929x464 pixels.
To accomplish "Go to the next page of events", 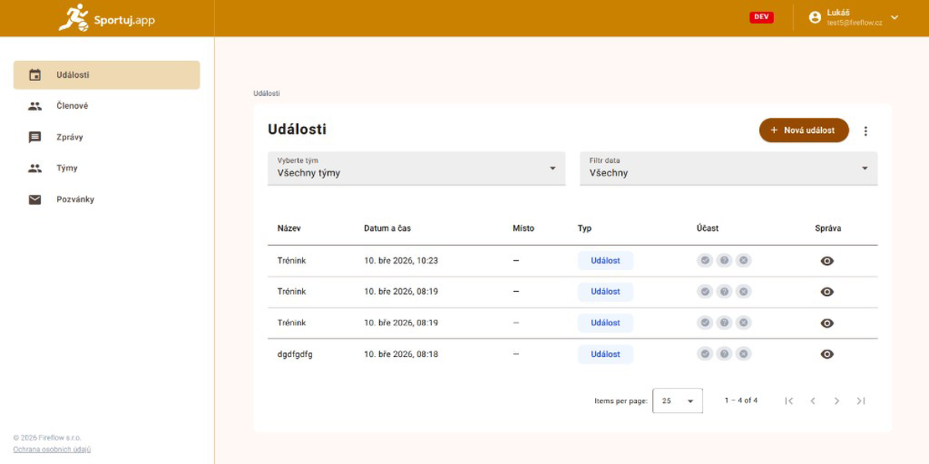I will click(x=836, y=401).
